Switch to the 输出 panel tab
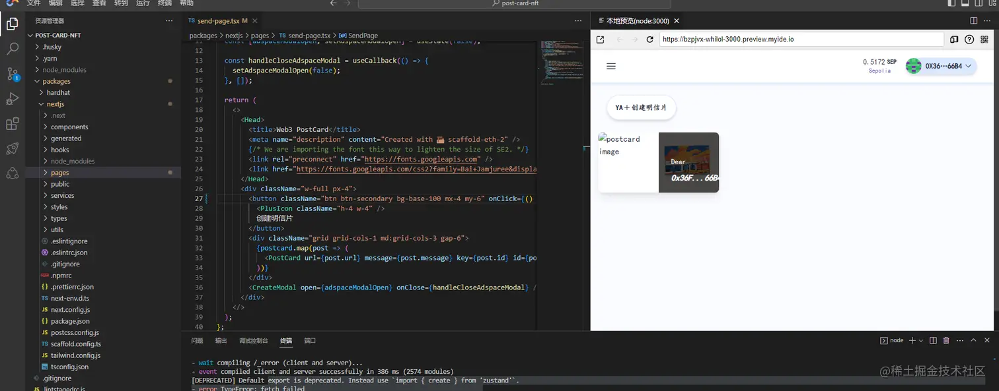The width and height of the screenshot is (999, 391). click(221, 340)
